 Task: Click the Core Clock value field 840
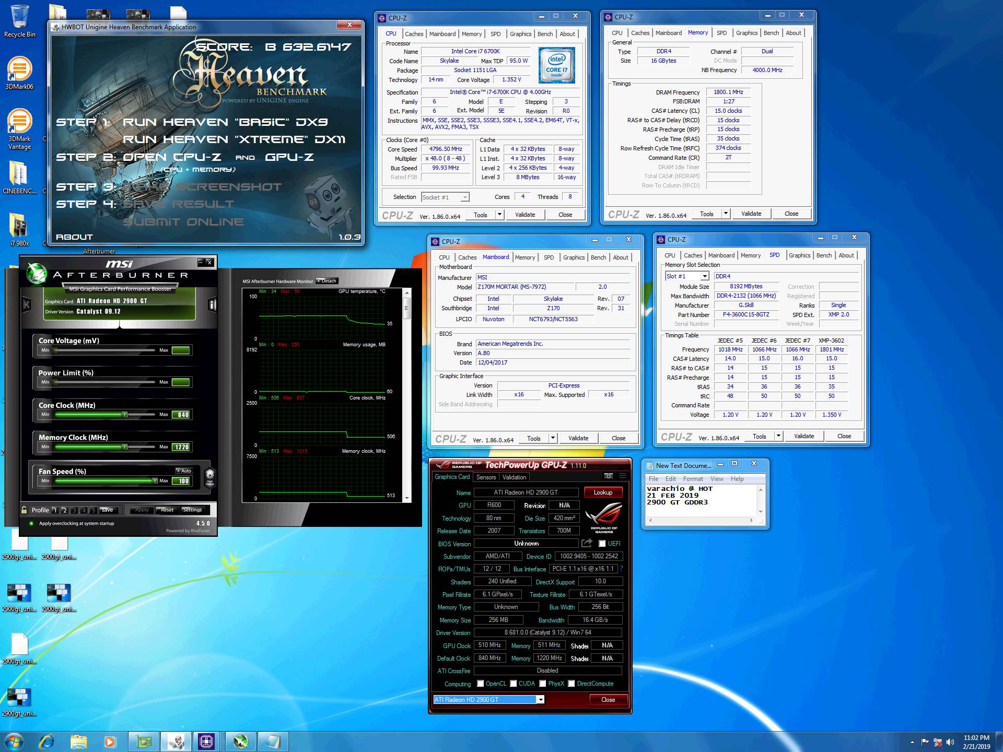tap(182, 415)
